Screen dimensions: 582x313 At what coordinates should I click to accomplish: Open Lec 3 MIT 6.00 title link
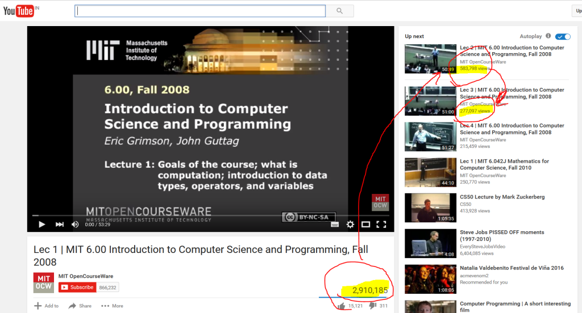tap(512, 93)
